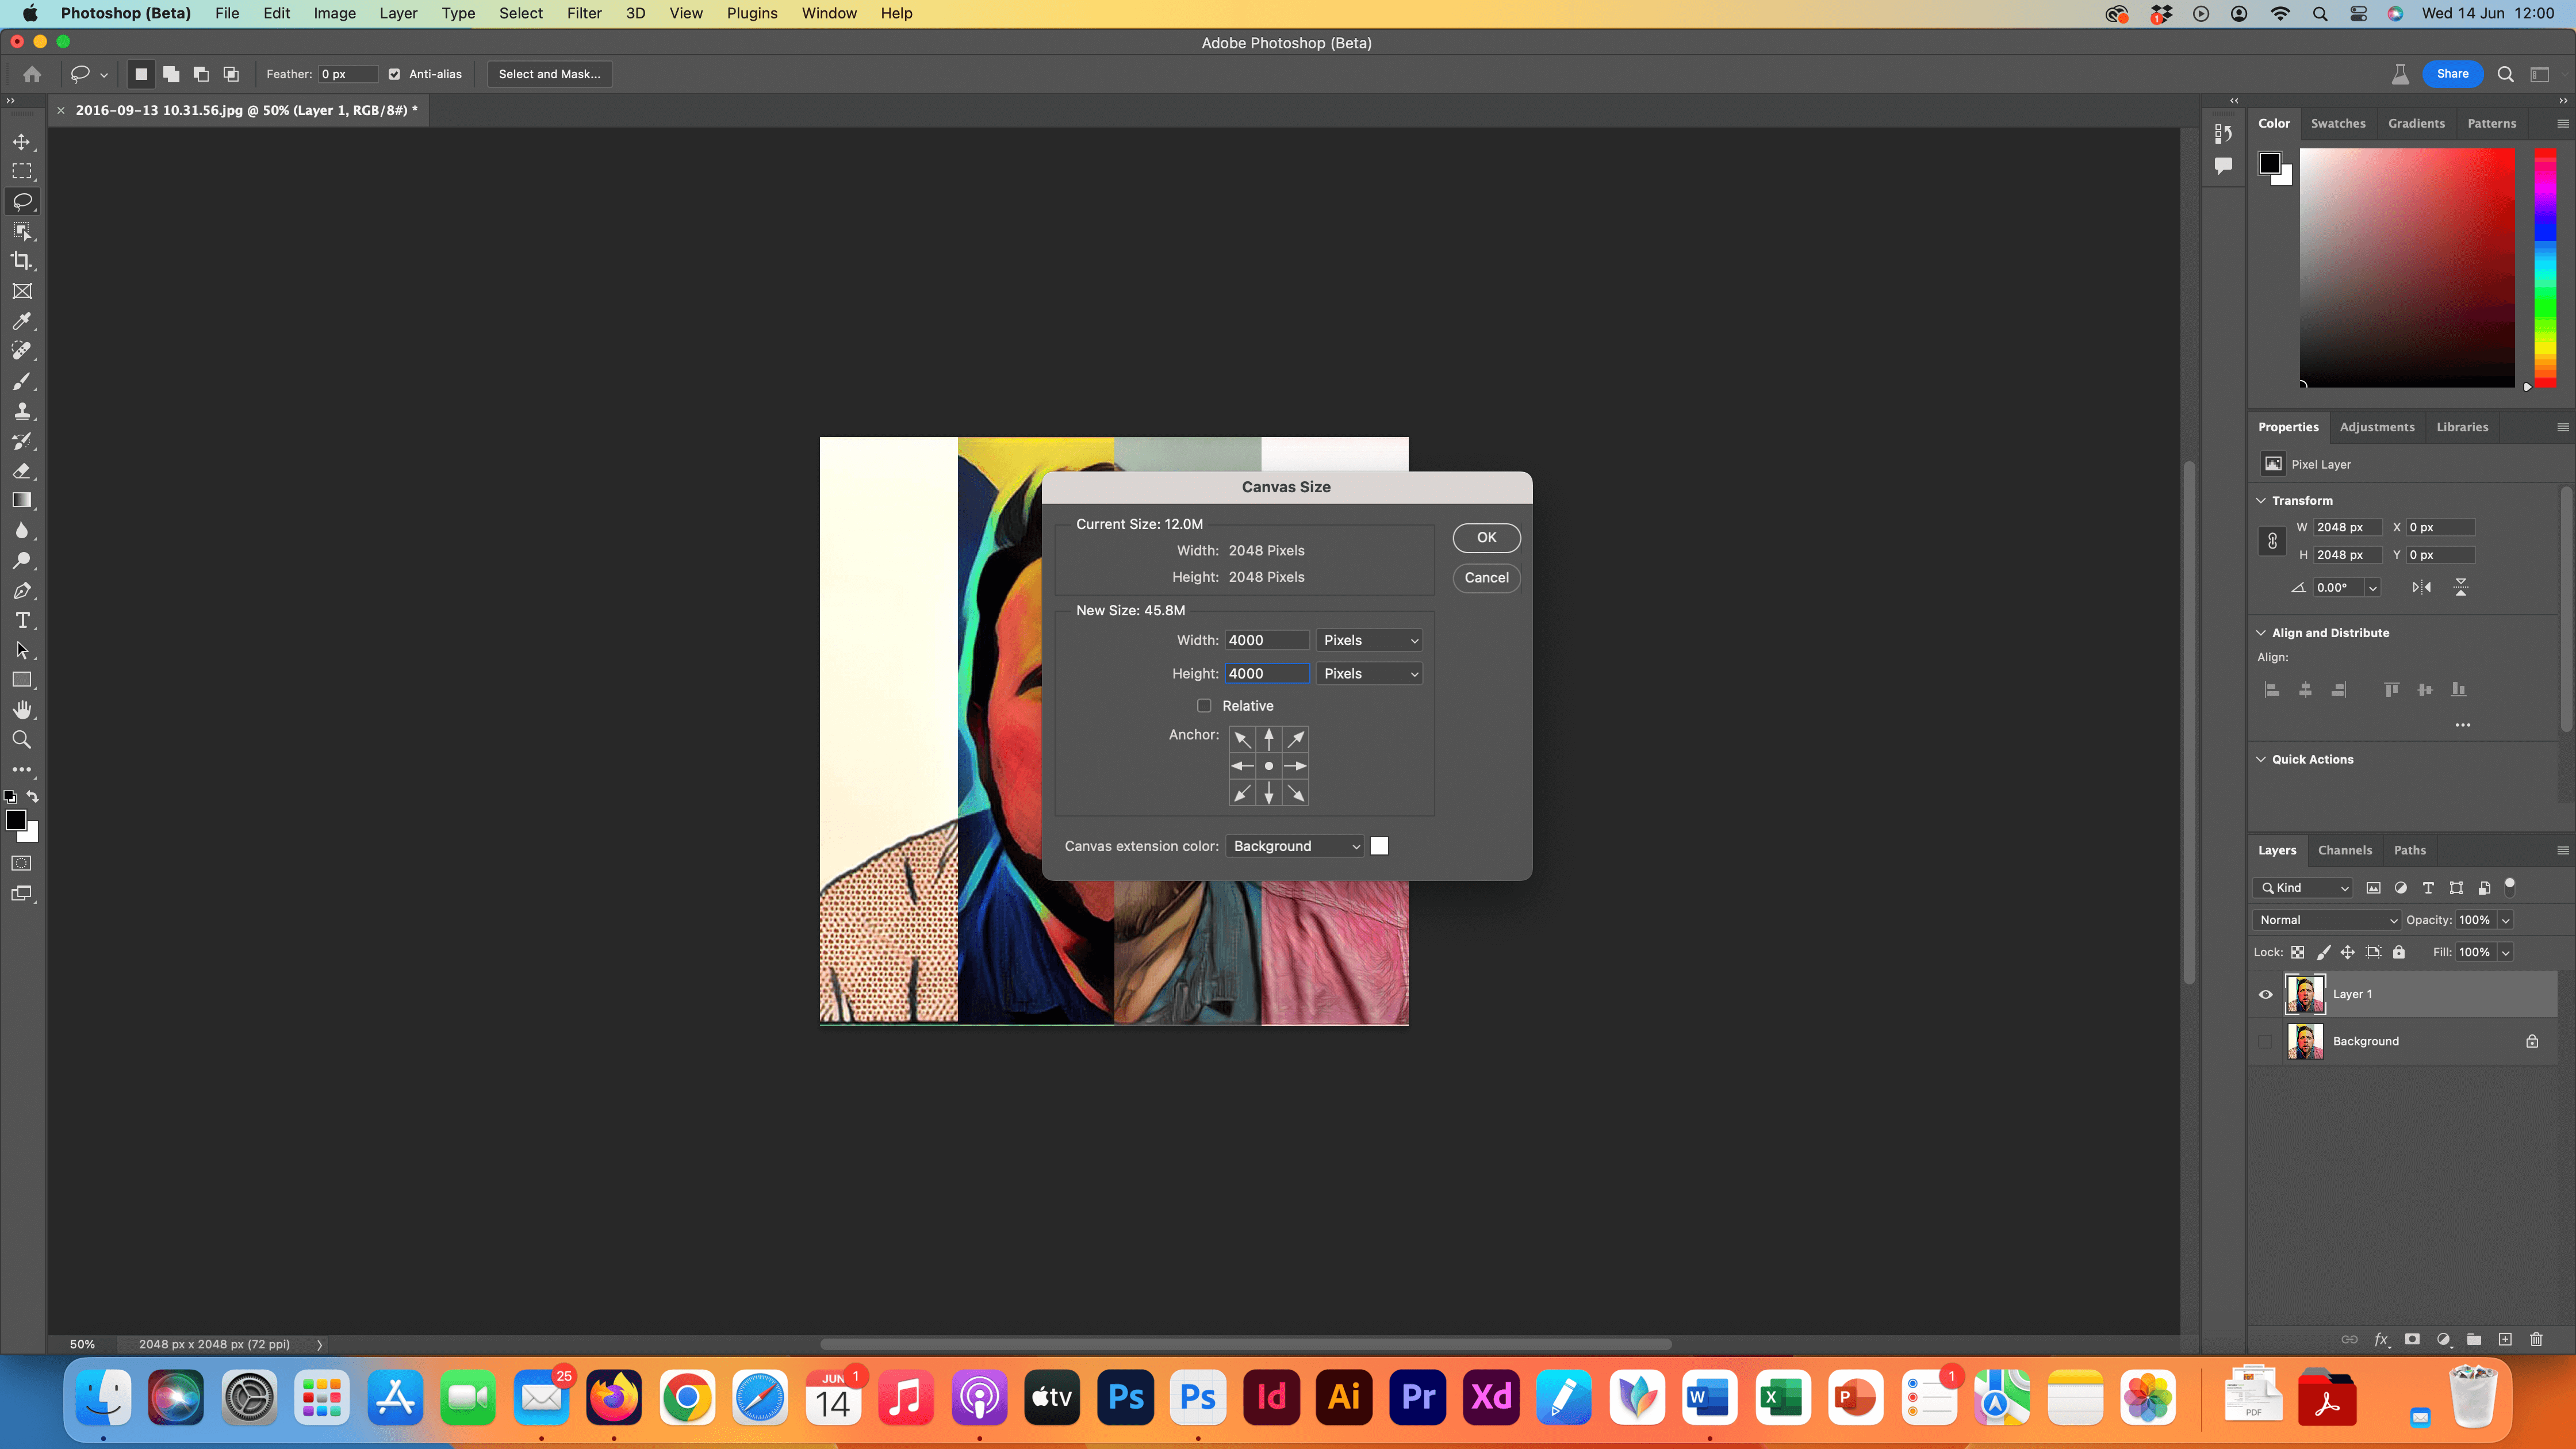Open Canvas extension color dropdown
The width and height of the screenshot is (2576, 1449).
pyautogui.click(x=1295, y=847)
